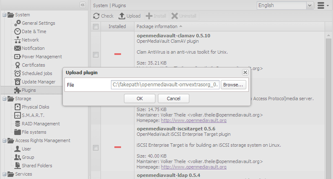Screen dimensions: 333x179
Task: Click openmediavault-ldap 0.5.4 package title
Action: (168, 175)
